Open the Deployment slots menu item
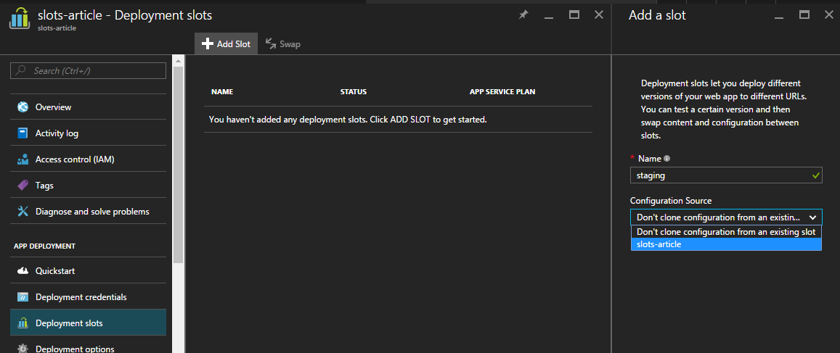 pos(89,323)
